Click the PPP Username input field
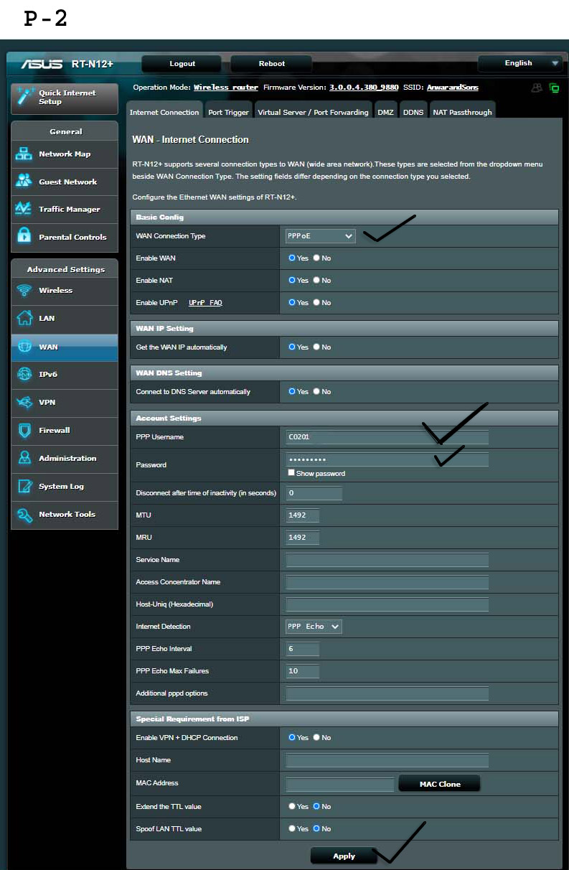 point(387,436)
